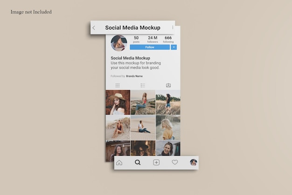The width and height of the screenshot is (292, 195).
Task: Open photo of person in dark hat and glasses
Action: (x=143, y=148)
